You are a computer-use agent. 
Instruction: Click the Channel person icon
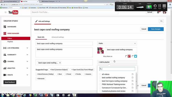(5, 61)
